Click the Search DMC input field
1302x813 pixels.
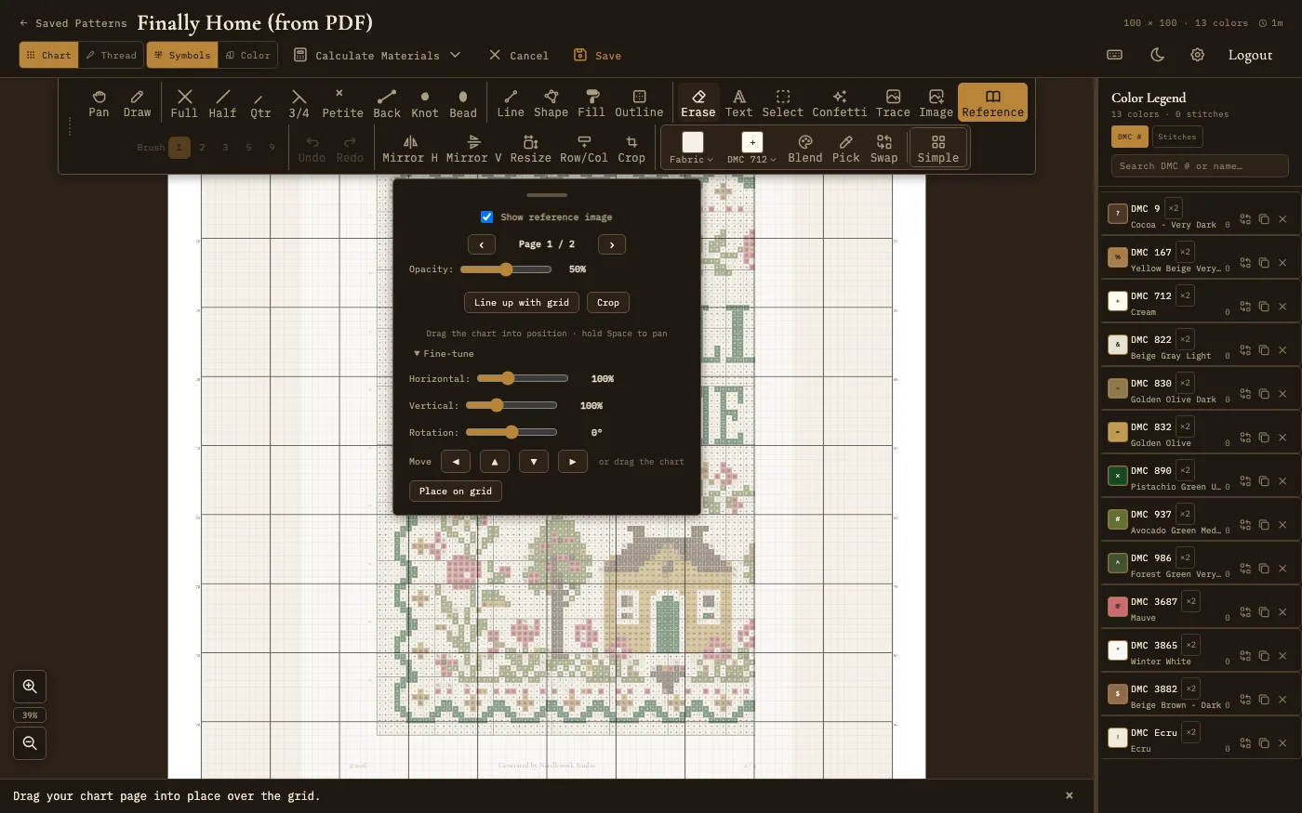click(1200, 166)
